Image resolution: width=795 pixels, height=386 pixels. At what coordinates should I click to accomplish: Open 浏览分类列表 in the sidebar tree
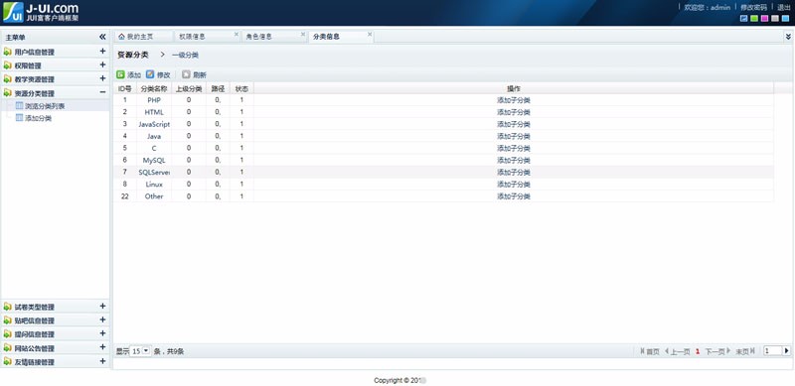coord(45,106)
